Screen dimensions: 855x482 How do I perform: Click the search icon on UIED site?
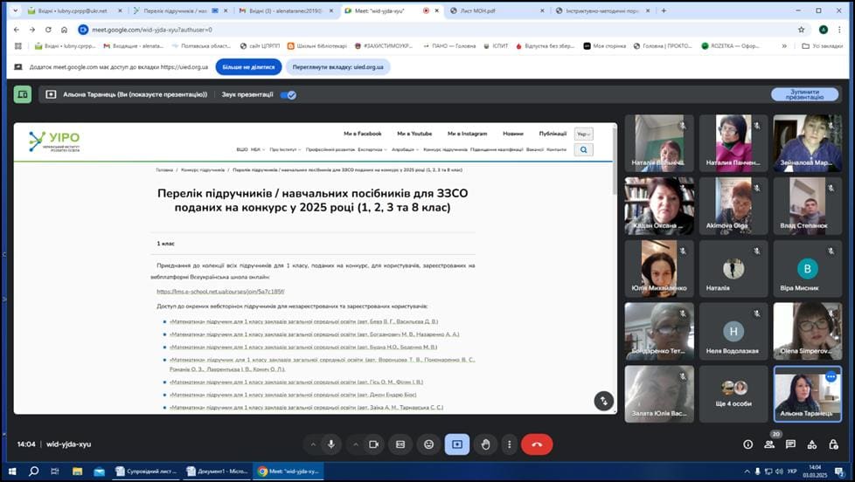(583, 149)
